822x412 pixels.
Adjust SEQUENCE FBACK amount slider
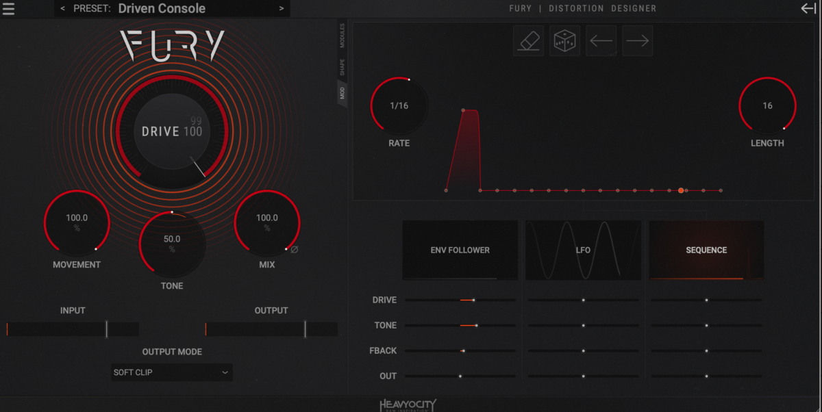706,350
